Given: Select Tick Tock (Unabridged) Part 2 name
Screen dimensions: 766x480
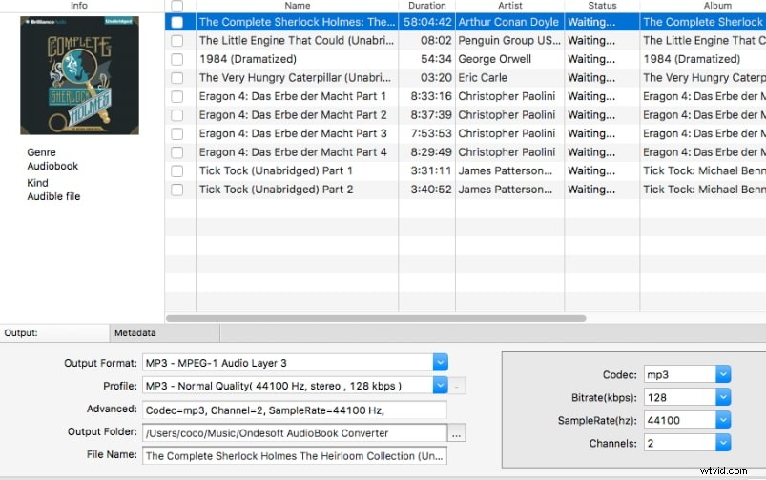Looking at the screenshot, I should [276, 190].
